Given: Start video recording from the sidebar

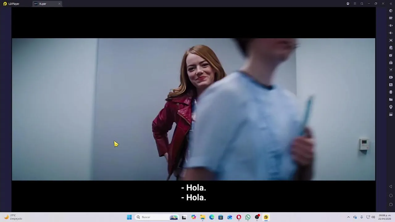Looking at the screenshot, I should [391, 77].
